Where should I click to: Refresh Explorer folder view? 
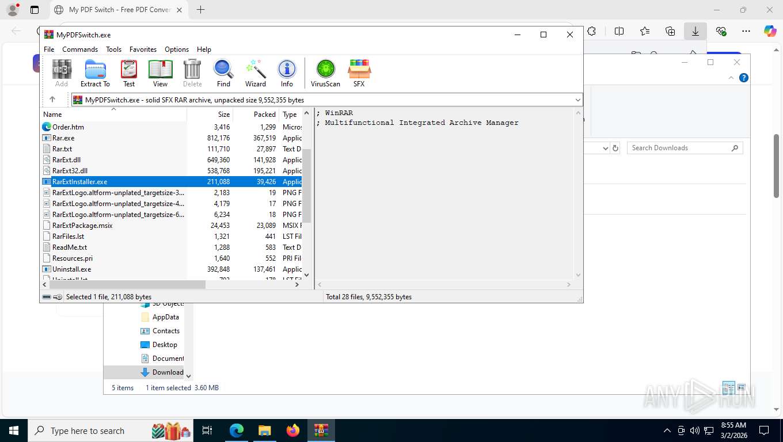[x=615, y=148]
